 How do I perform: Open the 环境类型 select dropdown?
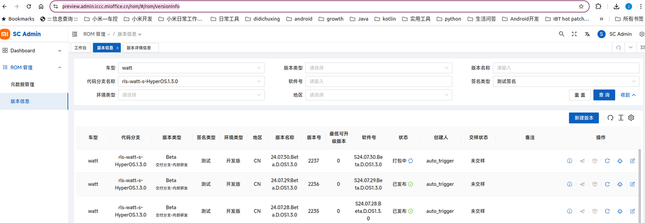191,95
